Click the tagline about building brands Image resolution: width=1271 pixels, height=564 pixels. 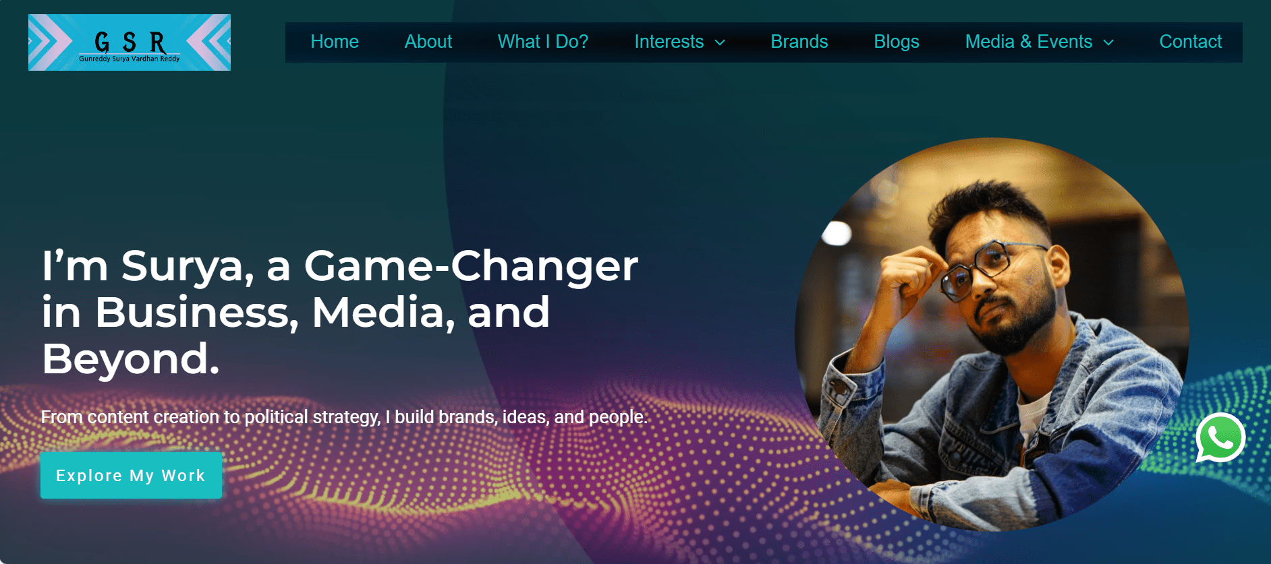[x=344, y=417]
